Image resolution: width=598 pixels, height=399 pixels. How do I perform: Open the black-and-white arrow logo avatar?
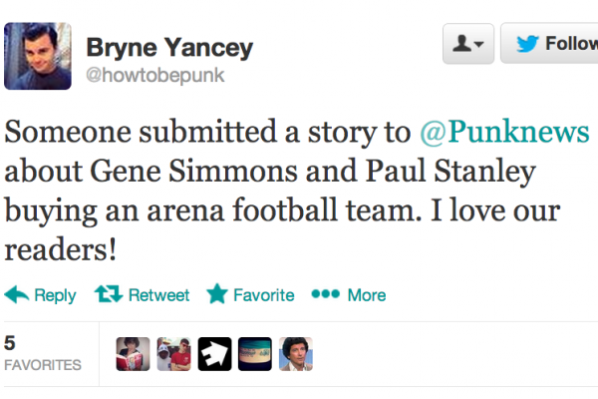coord(214,354)
